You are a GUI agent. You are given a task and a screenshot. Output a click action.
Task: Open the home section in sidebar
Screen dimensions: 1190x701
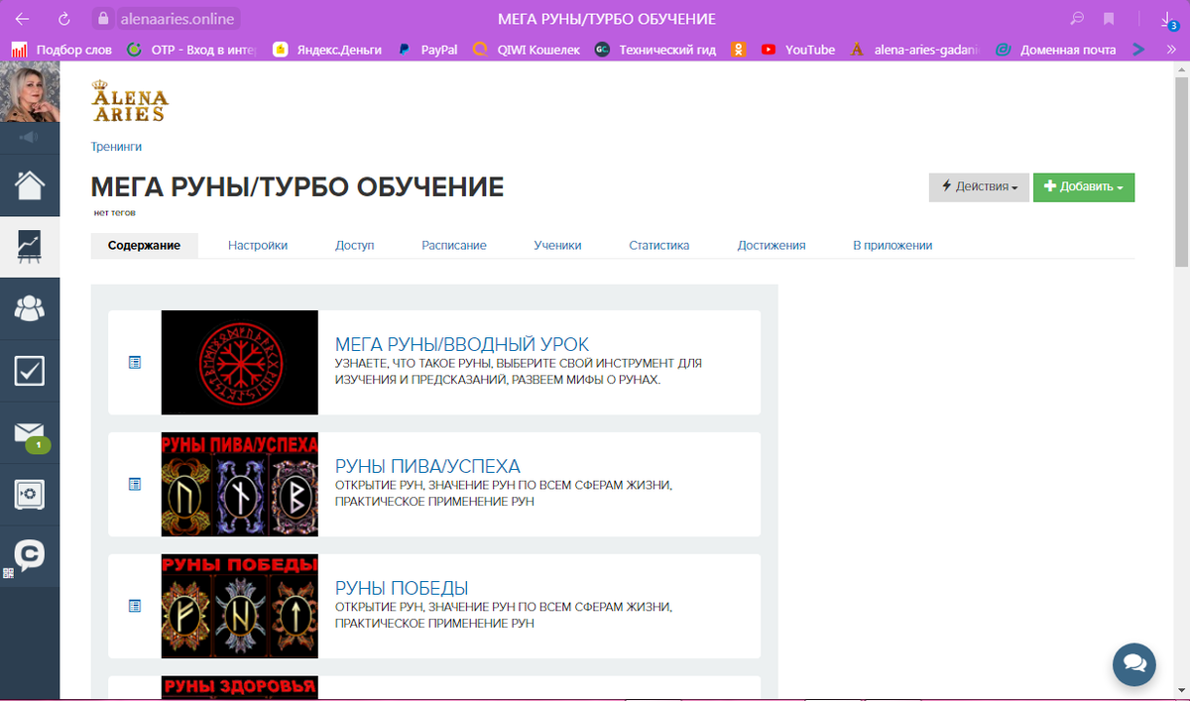30,185
